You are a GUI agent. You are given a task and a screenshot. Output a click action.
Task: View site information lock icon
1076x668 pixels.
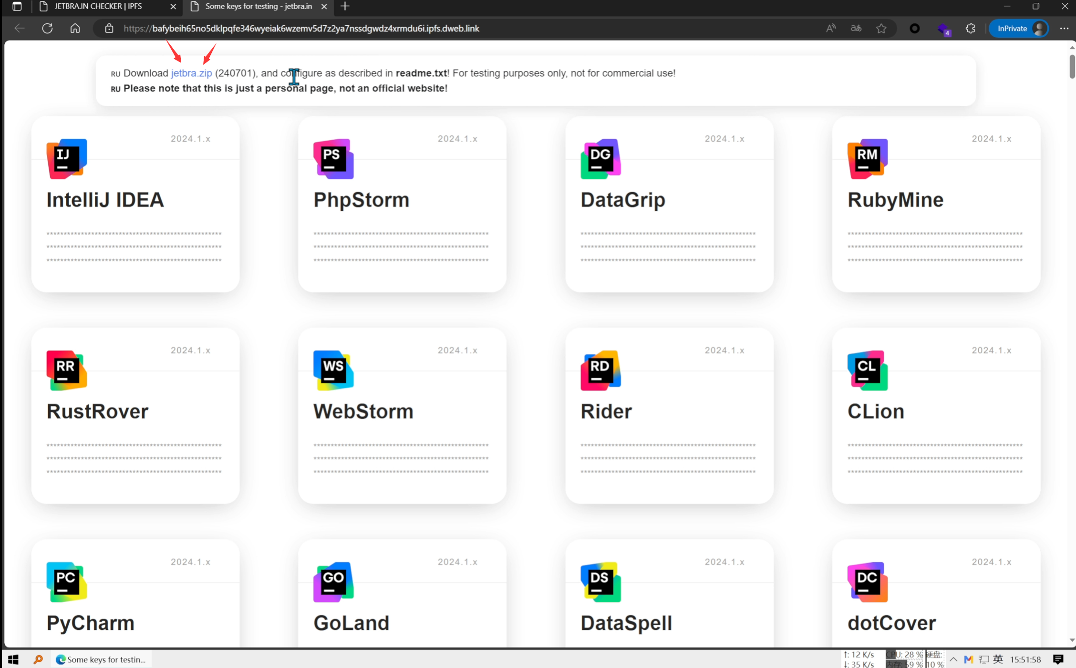tap(109, 28)
